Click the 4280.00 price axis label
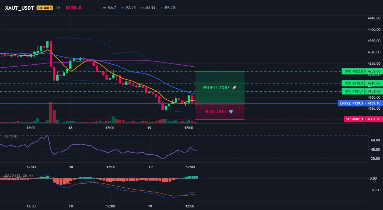 374,63
